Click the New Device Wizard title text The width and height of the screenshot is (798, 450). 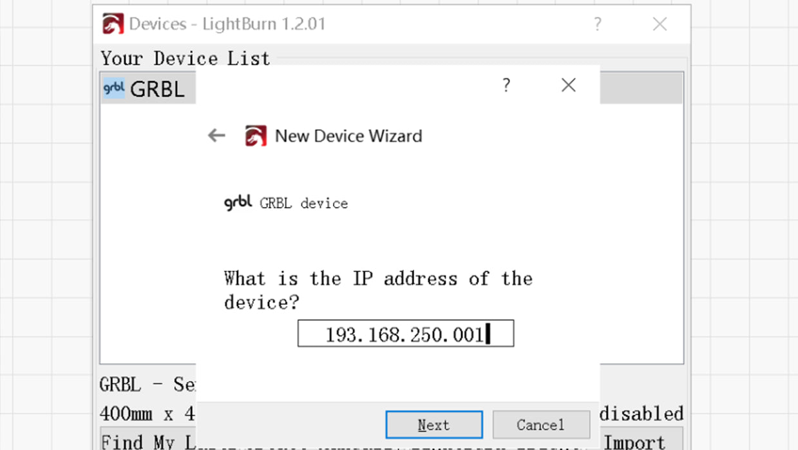tap(348, 136)
